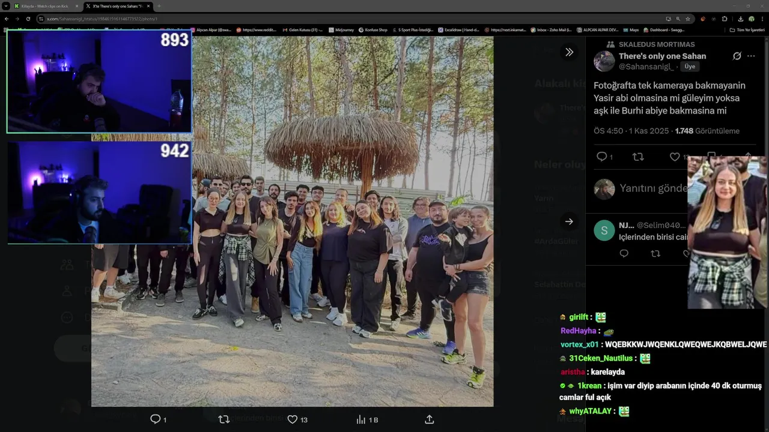769x432 pixels.
Task: Click the repost icon below the photo
Action: coord(224,419)
